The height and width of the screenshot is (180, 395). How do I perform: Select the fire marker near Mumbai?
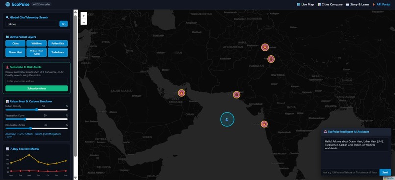(x=264, y=124)
